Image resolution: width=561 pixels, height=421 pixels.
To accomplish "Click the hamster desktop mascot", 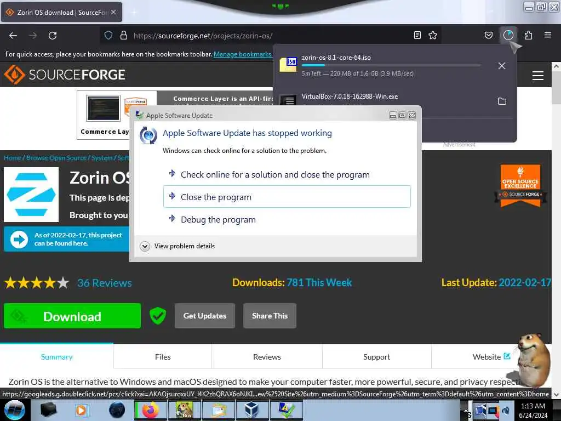I will [x=534, y=360].
